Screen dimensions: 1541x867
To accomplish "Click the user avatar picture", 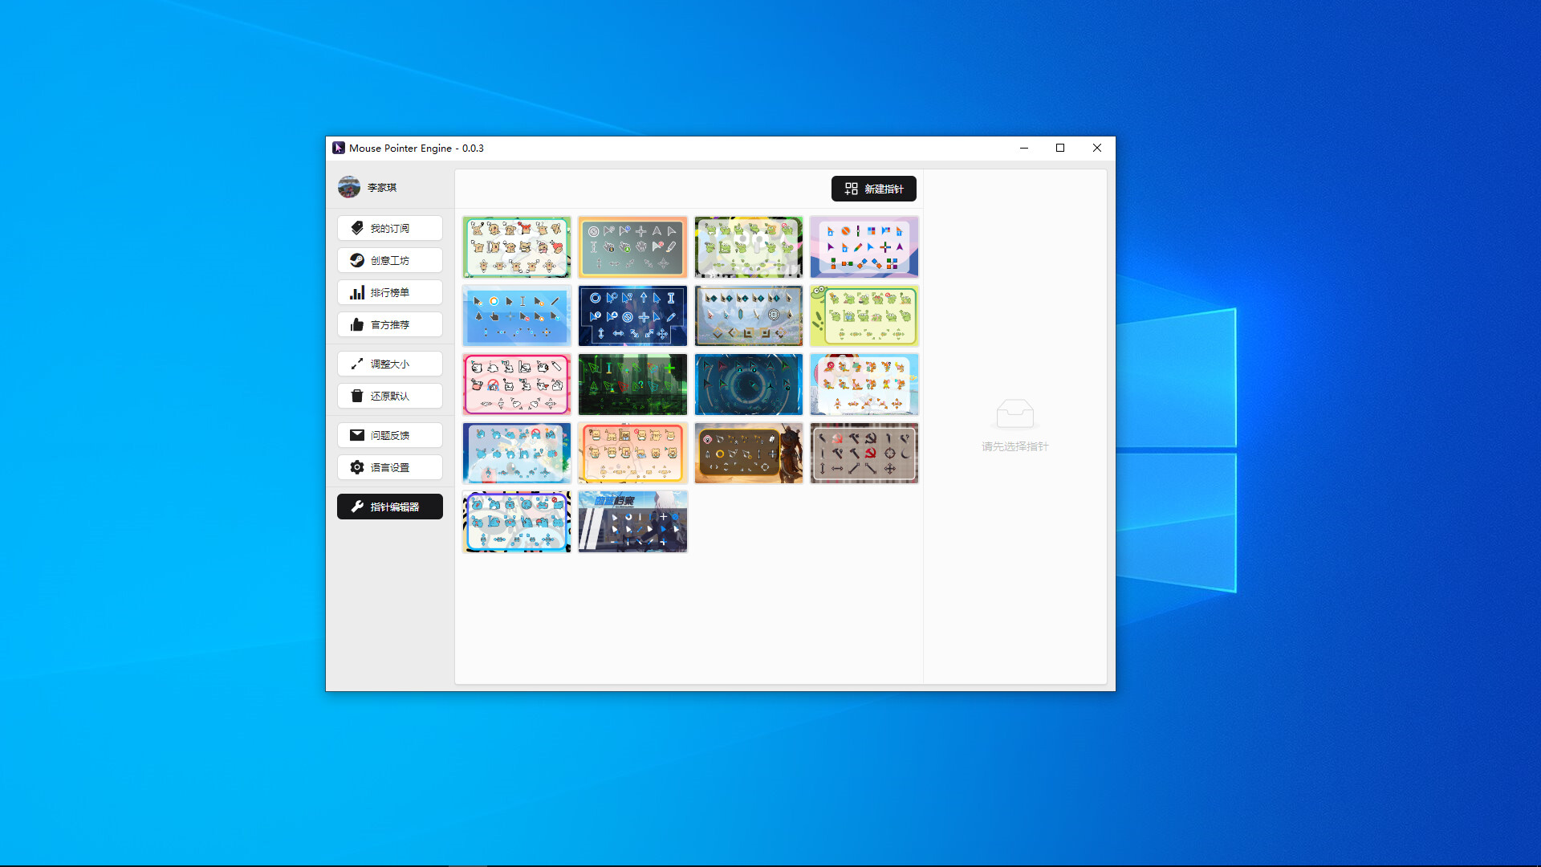I will [x=349, y=187].
